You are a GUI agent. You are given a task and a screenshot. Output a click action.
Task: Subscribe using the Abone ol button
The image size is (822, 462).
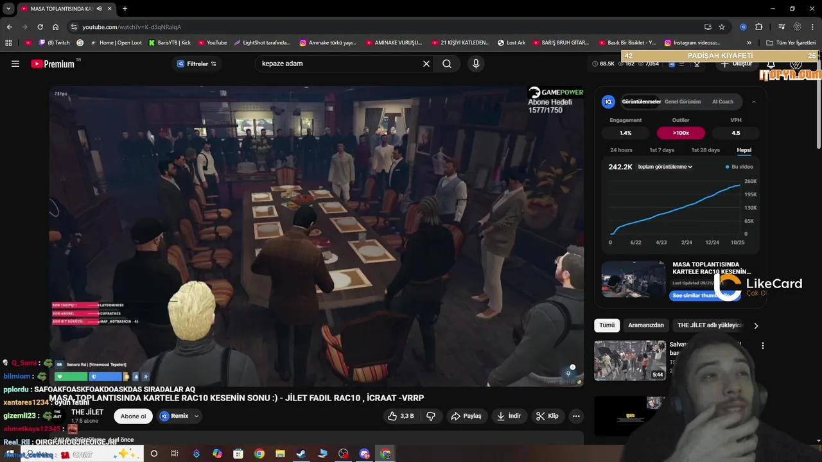coord(133,416)
